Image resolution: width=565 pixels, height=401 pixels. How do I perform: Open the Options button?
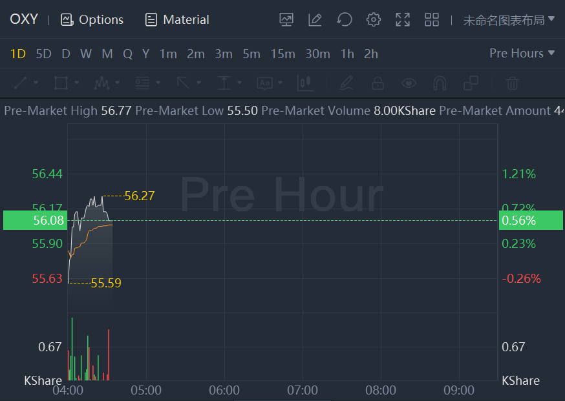(x=92, y=19)
